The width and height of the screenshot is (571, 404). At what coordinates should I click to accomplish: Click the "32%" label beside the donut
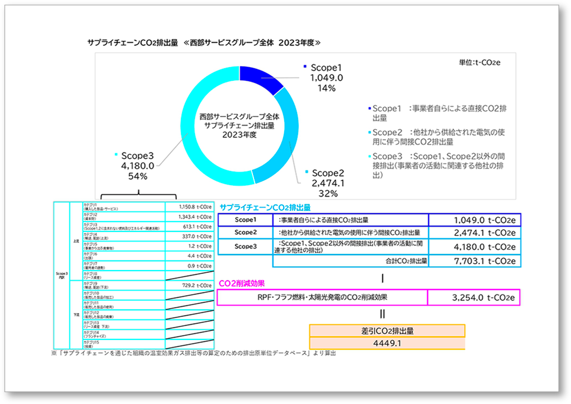(x=328, y=194)
